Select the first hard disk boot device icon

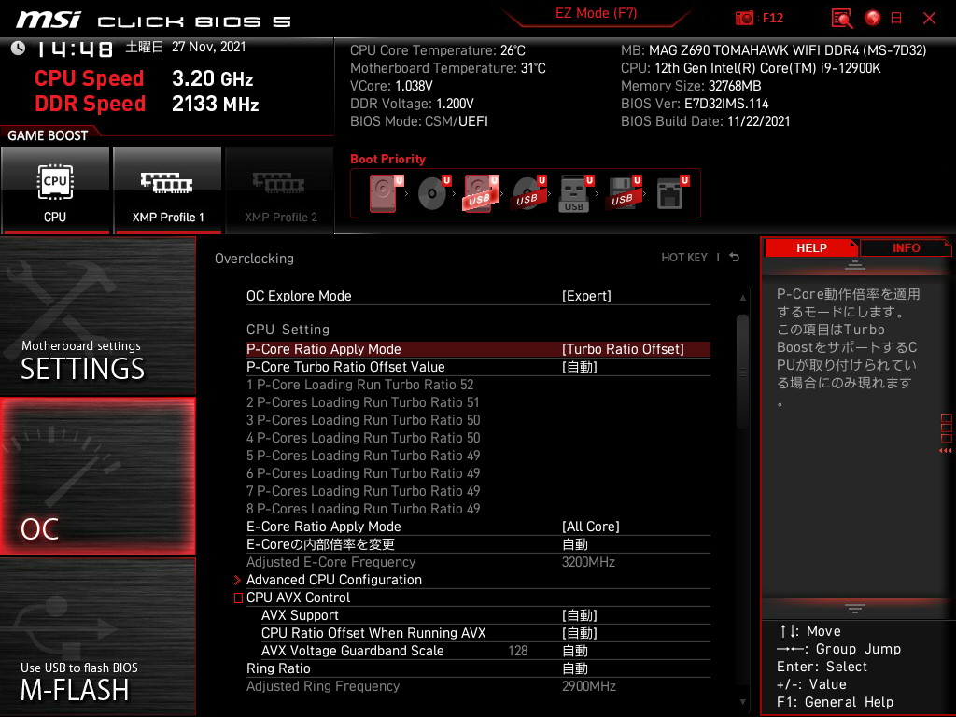pos(386,193)
